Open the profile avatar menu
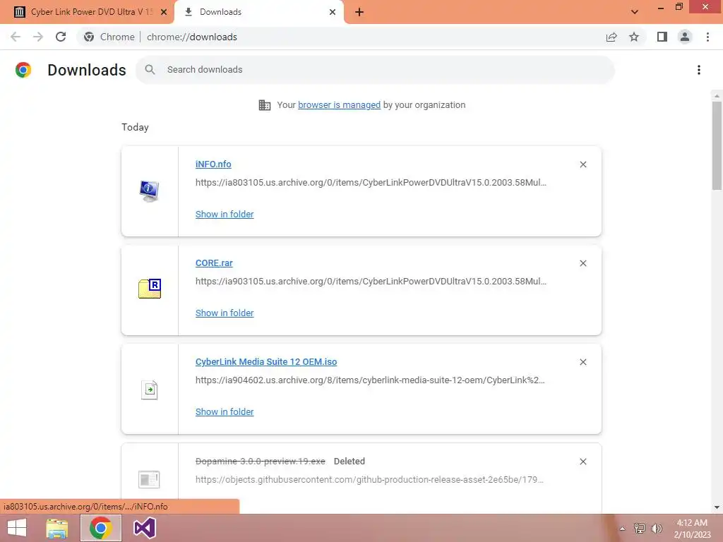 click(x=685, y=37)
